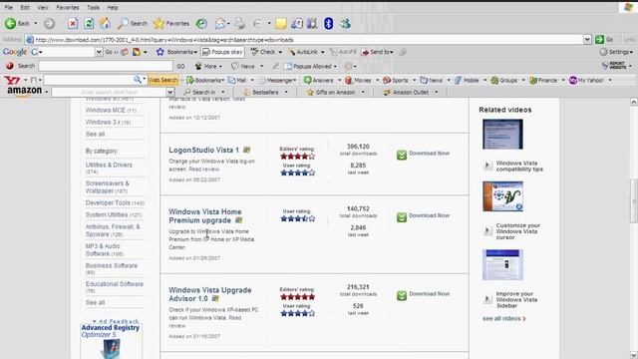Refresh the page with the green arrows icon
This screenshot has width=638, height=359.
pyautogui.click(x=89, y=24)
